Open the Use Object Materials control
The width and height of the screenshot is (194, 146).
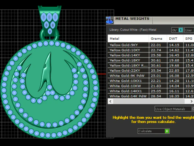tap(174, 109)
